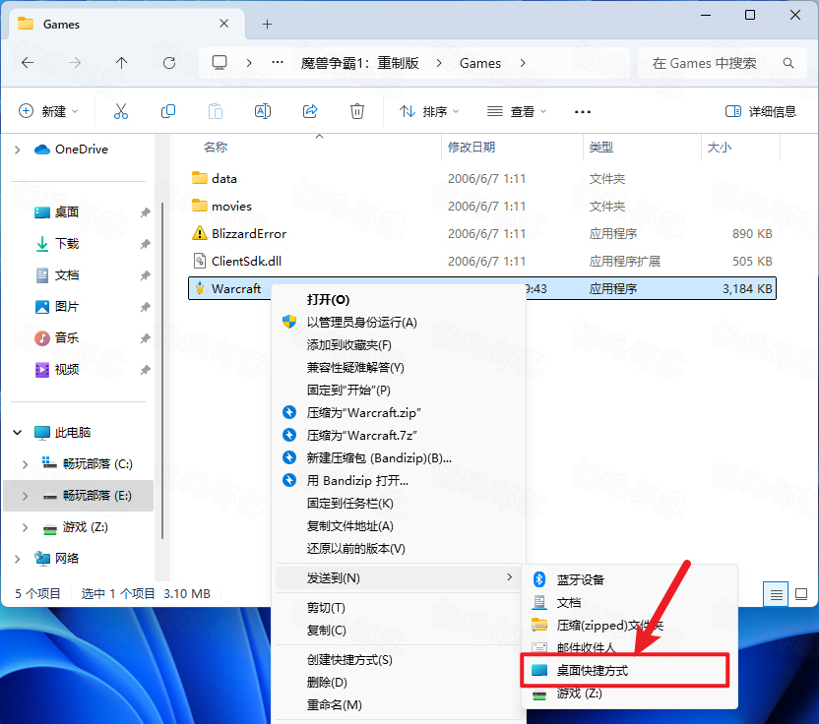Expand 畅玩部落 (C:) drive
Viewport: 819px width, 724px height.
point(25,464)
